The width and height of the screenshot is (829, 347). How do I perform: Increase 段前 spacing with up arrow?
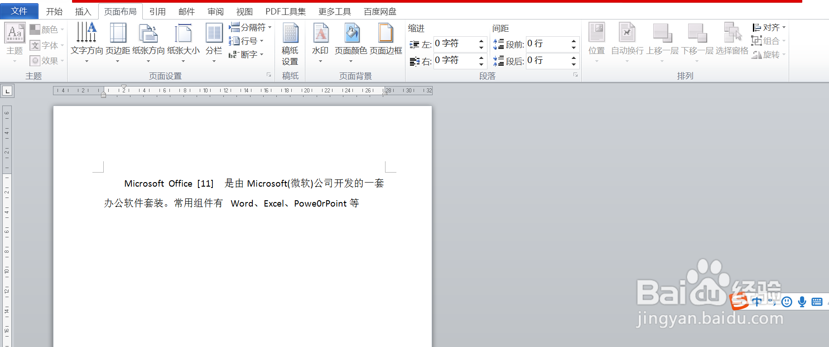coord(574,41)
